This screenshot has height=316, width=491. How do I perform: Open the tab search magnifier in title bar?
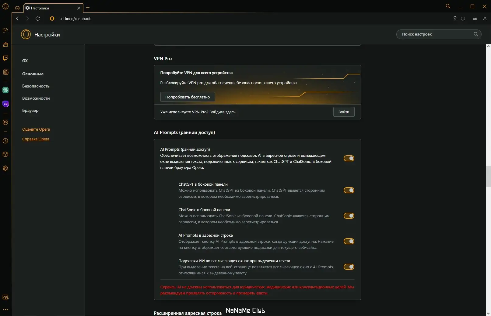click(448, 6)
